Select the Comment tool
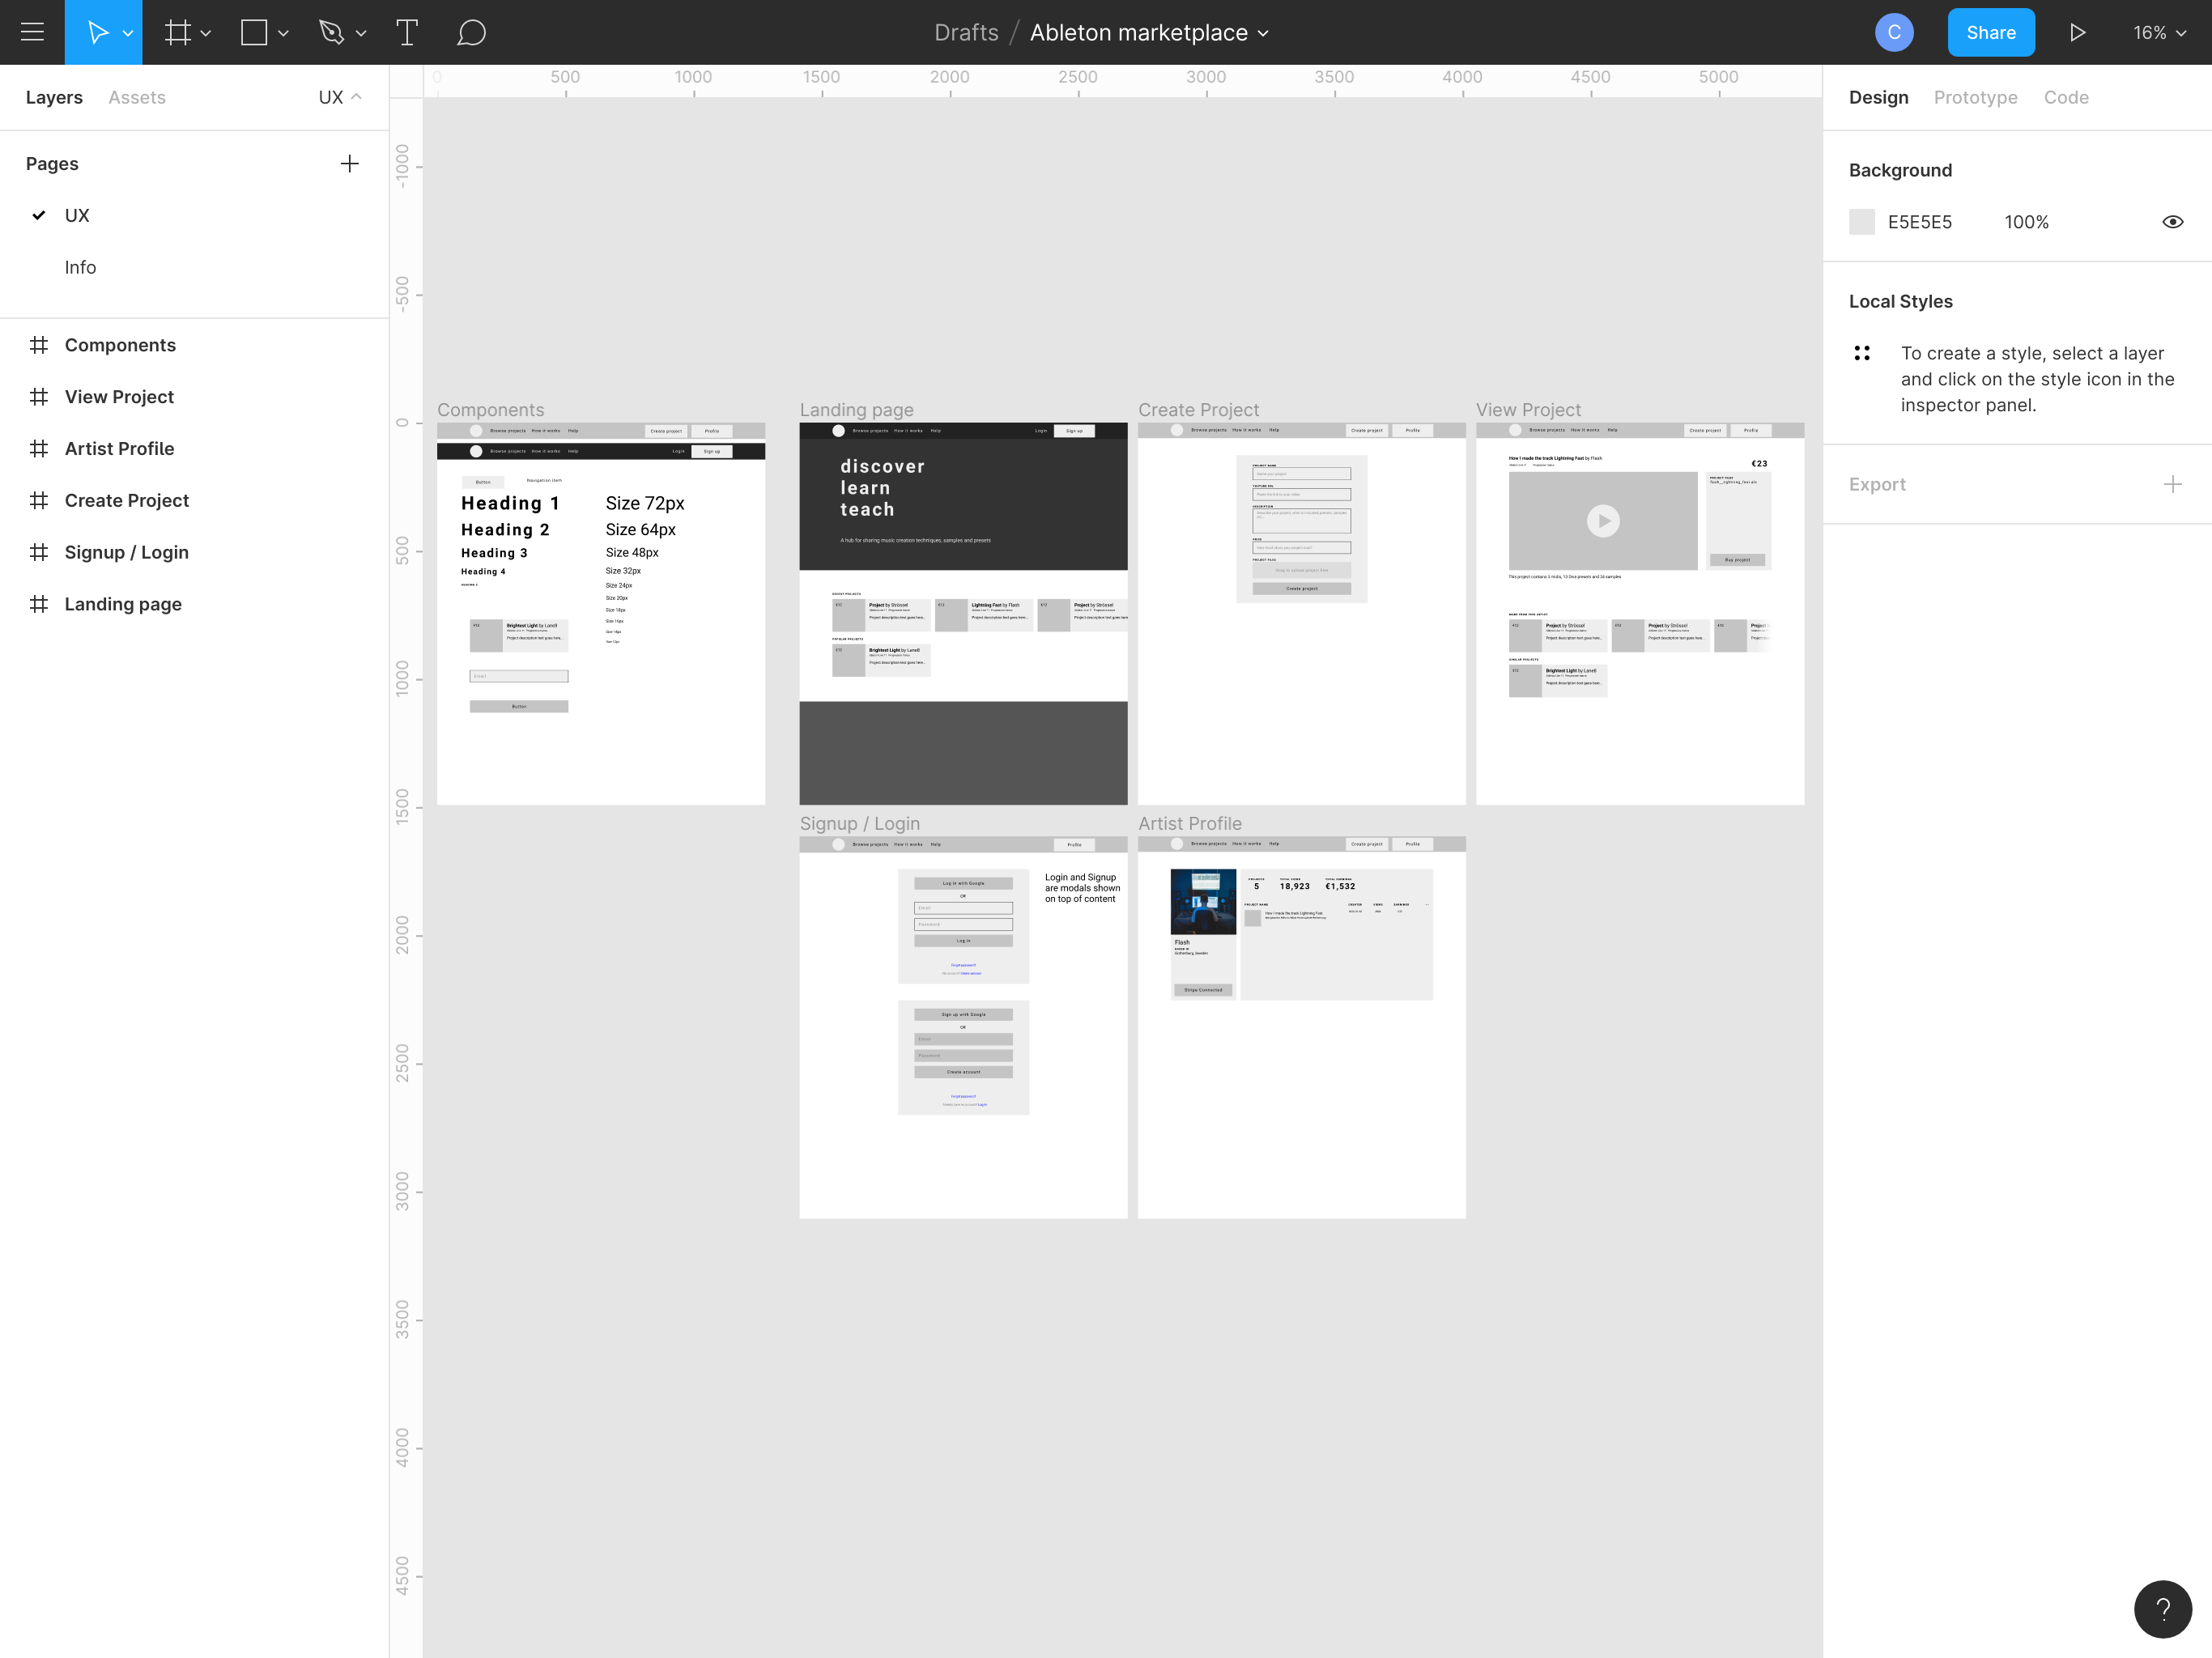Image resolution: width=2212 pixels, height=1658 pixels. coord(471,32)
